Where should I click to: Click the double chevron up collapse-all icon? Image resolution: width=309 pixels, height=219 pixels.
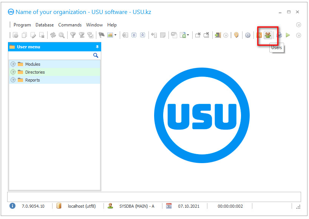[142, 35]
